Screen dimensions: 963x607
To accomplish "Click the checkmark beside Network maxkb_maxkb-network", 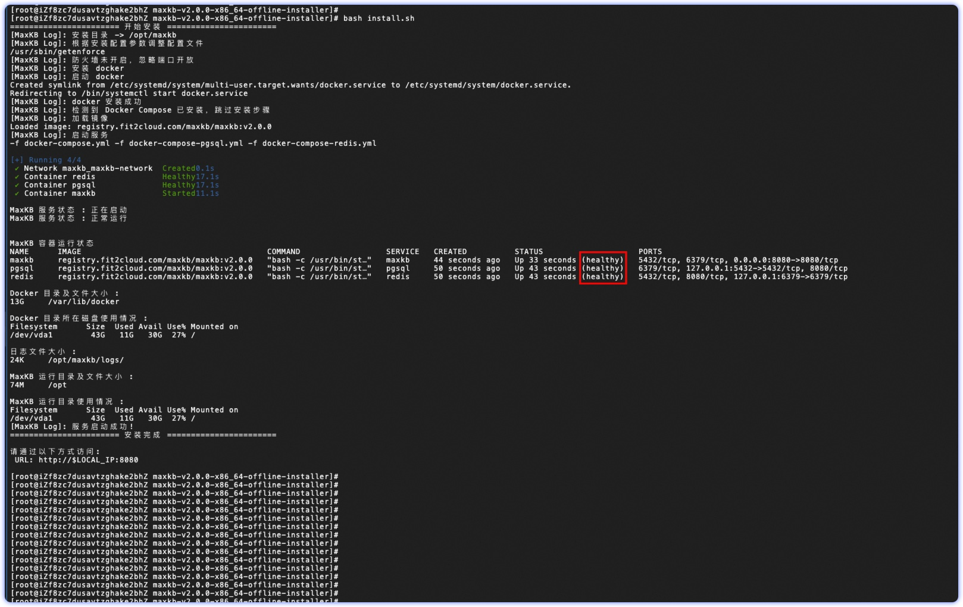I will pos(17,168).
